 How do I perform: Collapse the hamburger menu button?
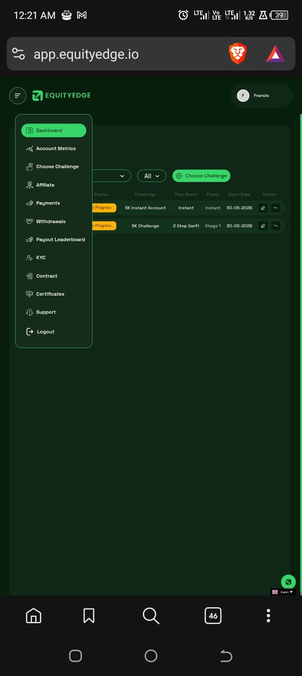click(17, 96)
